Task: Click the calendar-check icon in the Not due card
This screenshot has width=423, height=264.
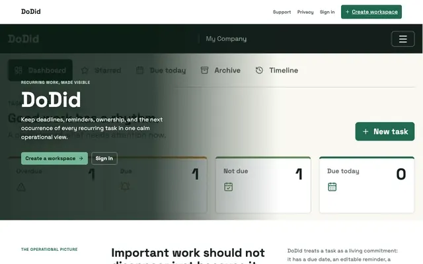Action: click(228, 187)
